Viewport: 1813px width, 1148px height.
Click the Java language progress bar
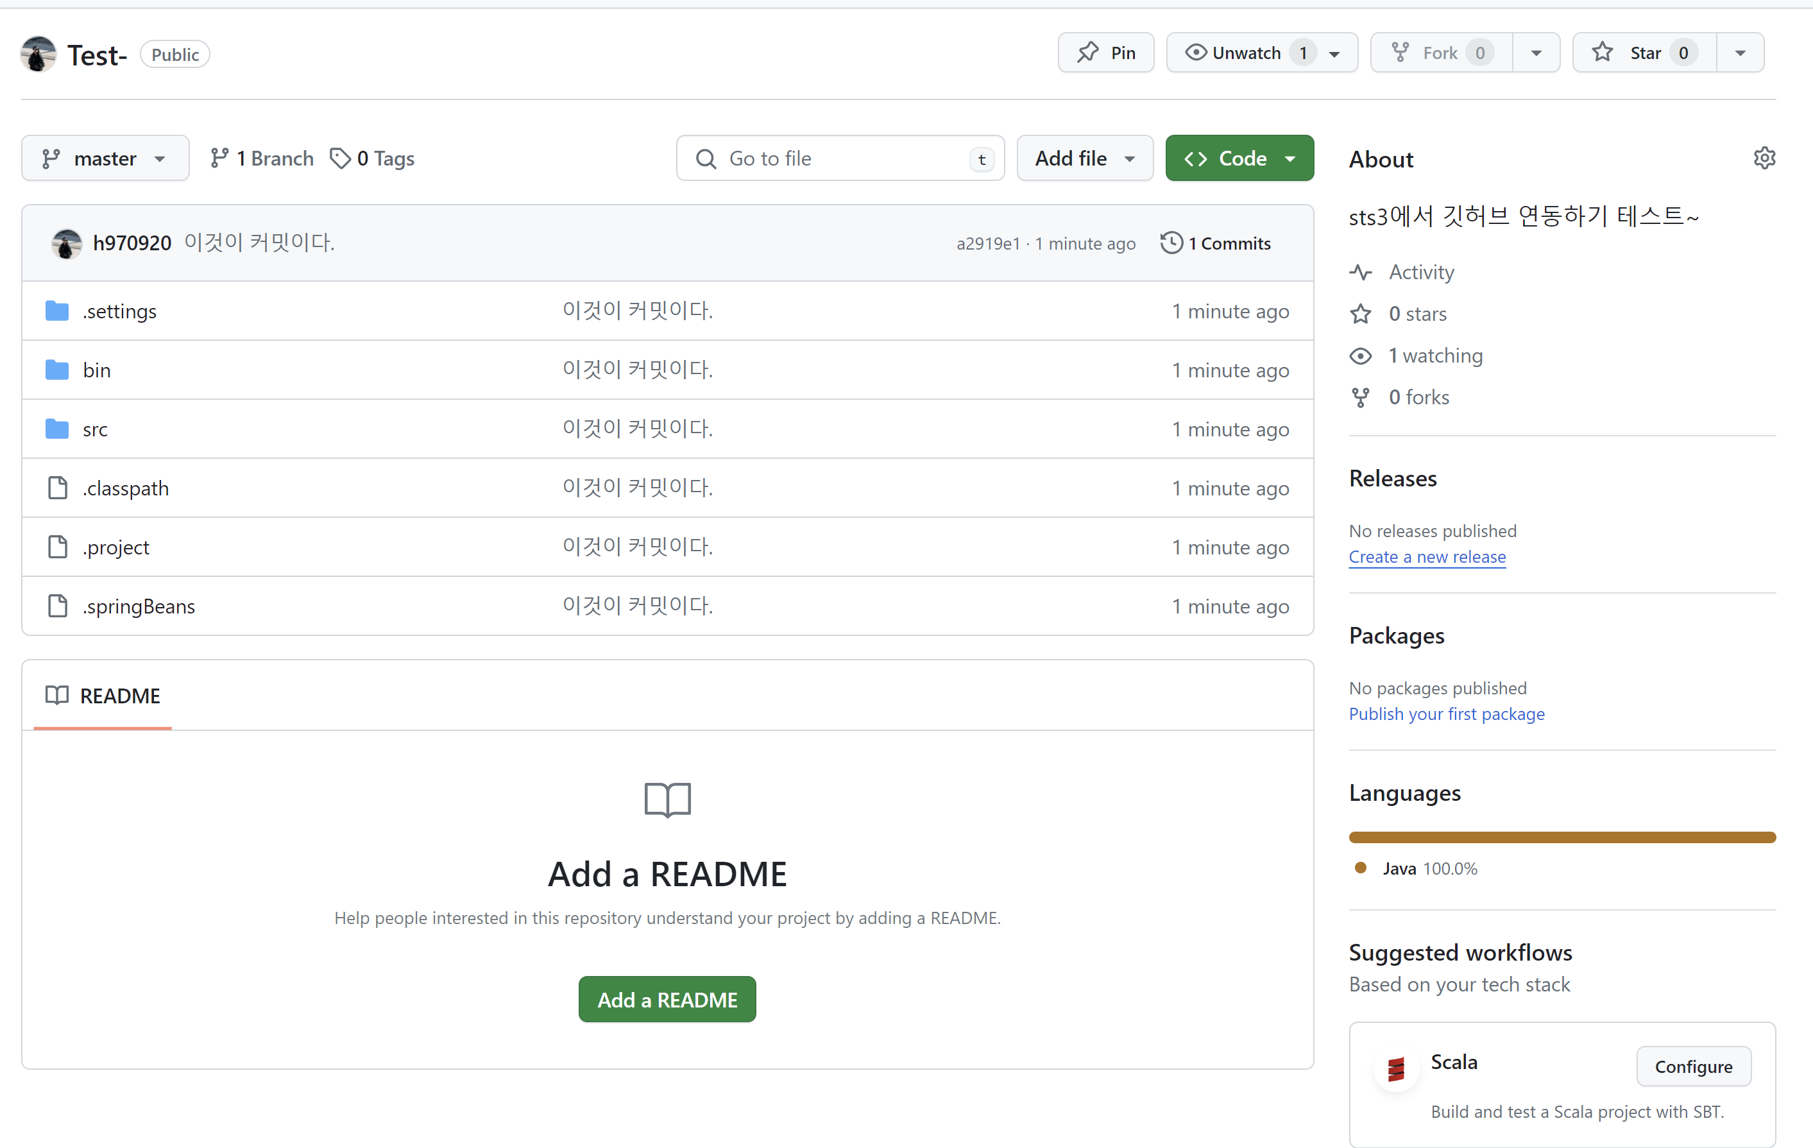click(1562, 837)
